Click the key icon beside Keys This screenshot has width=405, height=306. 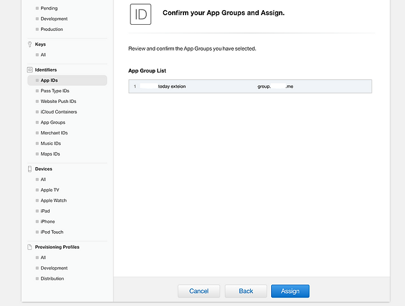click(30, 44)
